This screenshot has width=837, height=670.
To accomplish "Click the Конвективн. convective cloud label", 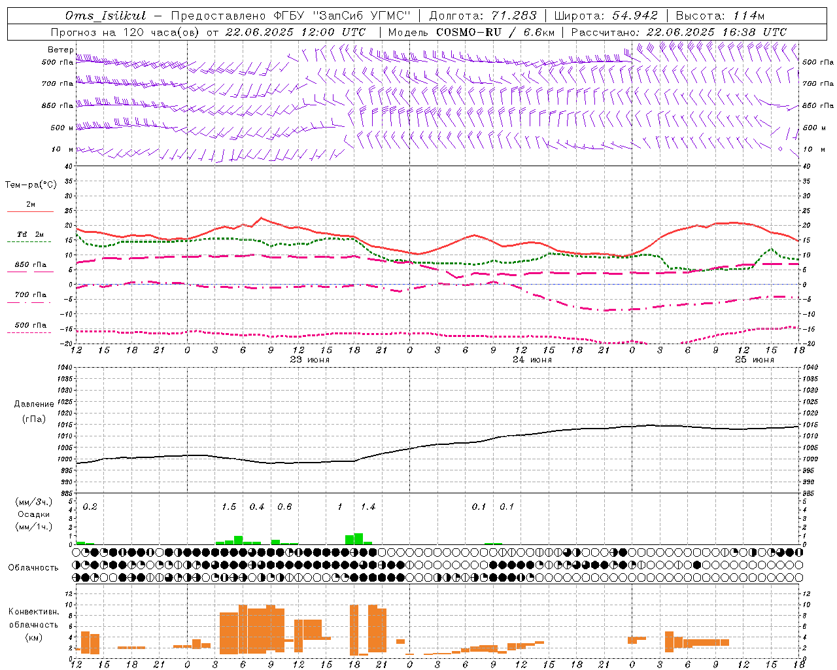I will [x=33, y=612].
